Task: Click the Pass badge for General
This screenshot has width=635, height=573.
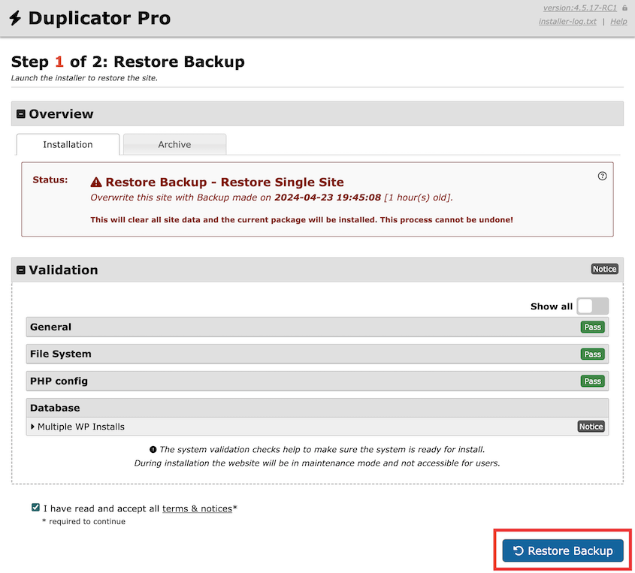Action: pyautogui.click(x=592, y=327)
